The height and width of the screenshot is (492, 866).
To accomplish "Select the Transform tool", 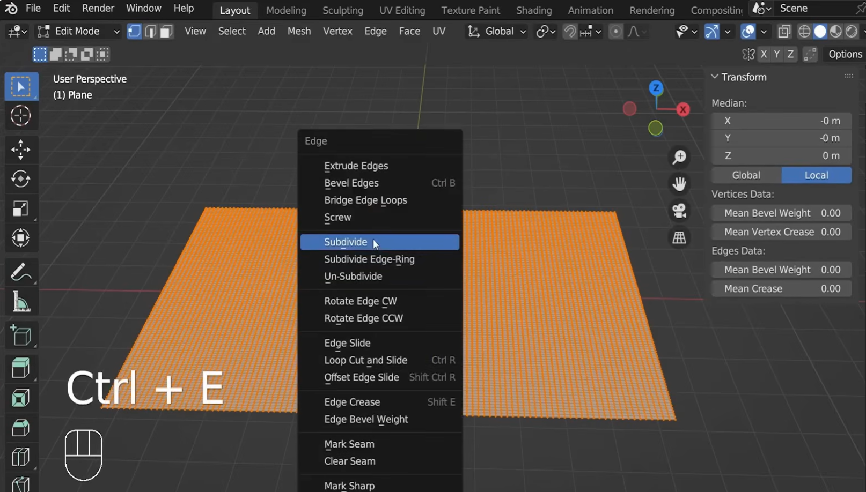I will (x=21, y=238).
